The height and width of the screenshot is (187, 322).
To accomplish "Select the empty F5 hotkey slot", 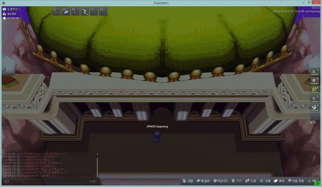I will coord(94,12).
